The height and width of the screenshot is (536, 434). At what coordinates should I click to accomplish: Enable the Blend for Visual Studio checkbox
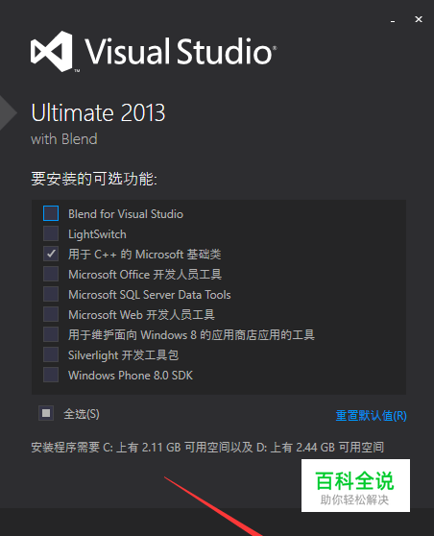[x=51, y=213]
